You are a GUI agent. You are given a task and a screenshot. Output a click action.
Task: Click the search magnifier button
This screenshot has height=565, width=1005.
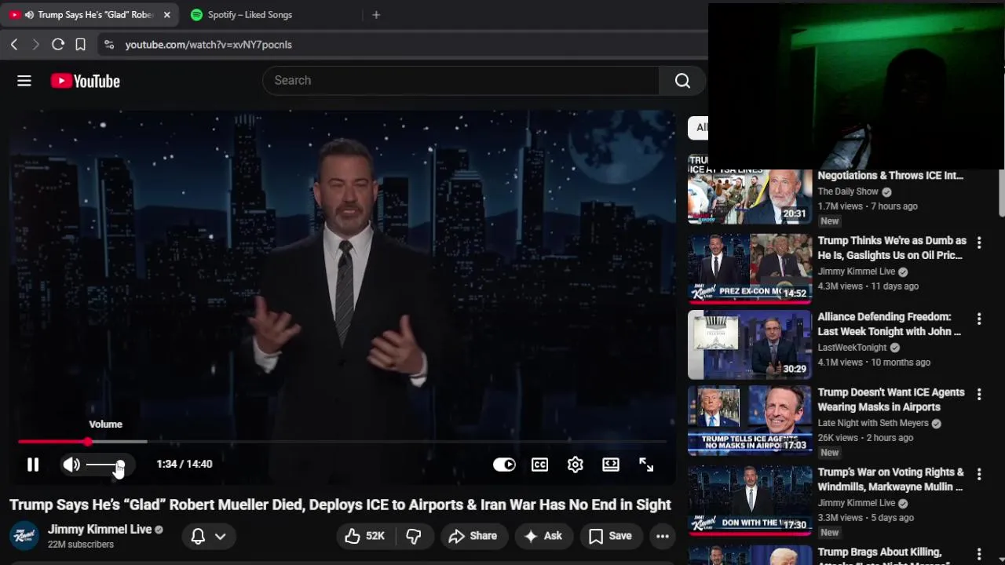[x=682, y=80]
